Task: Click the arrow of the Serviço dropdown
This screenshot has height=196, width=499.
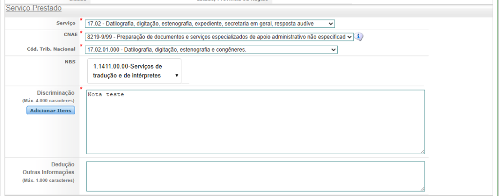Action: (x=331, y=23)
